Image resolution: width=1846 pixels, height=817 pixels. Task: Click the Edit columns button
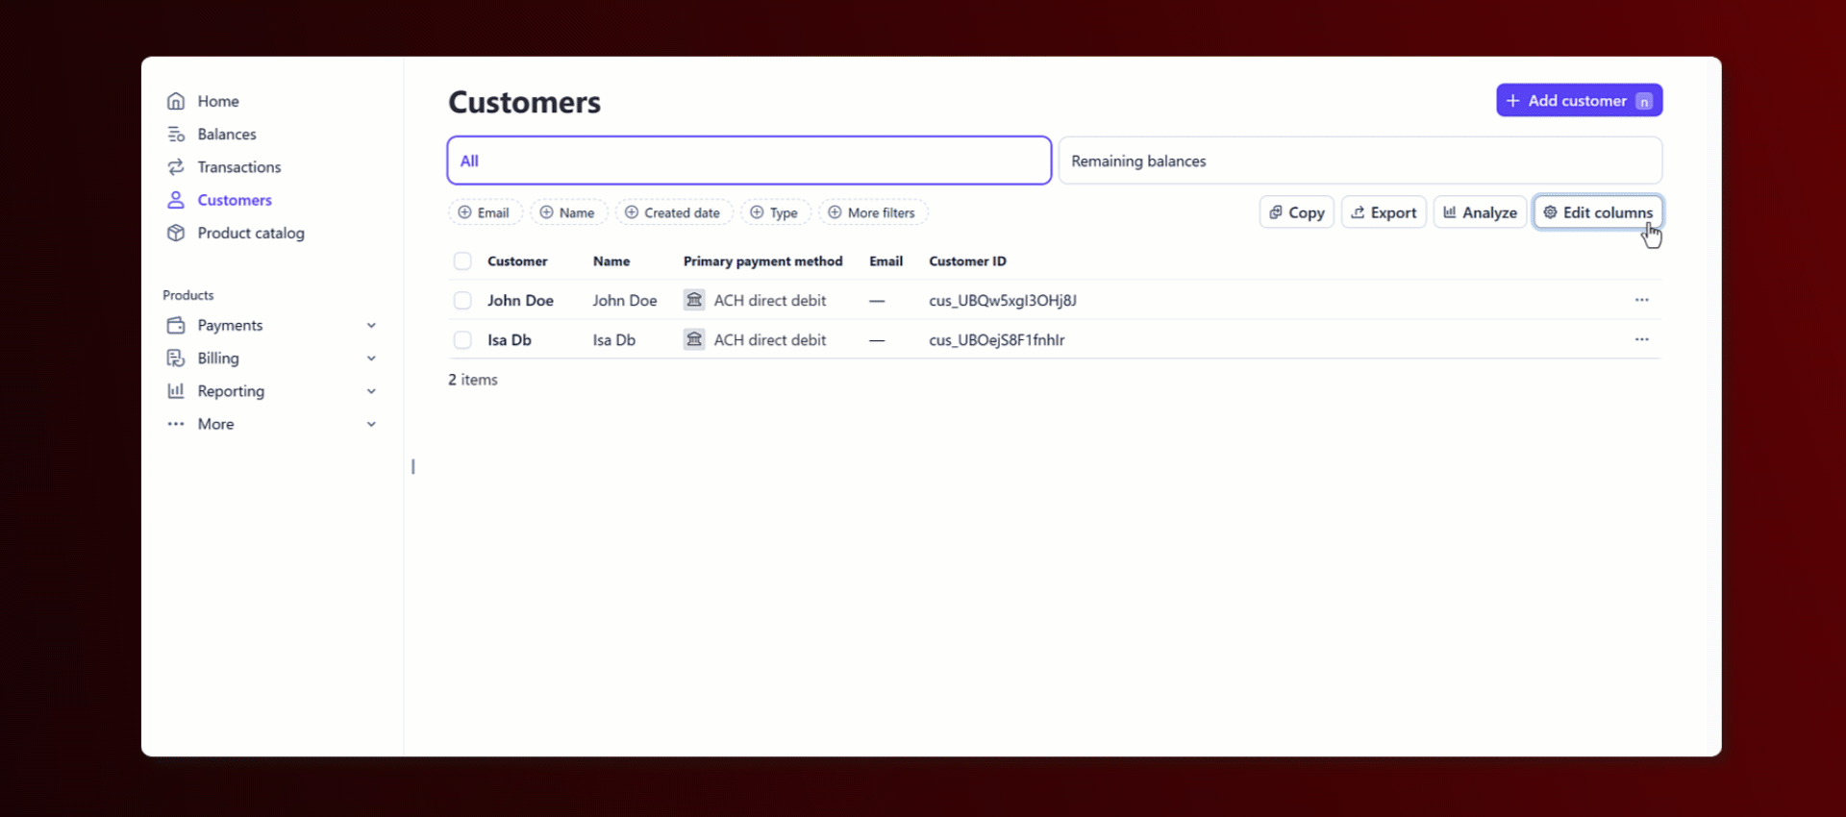1598,212
